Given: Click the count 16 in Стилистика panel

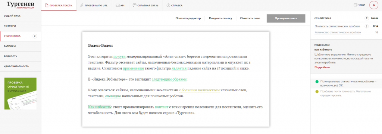Looking at the screenshot, I should (377, 32).
